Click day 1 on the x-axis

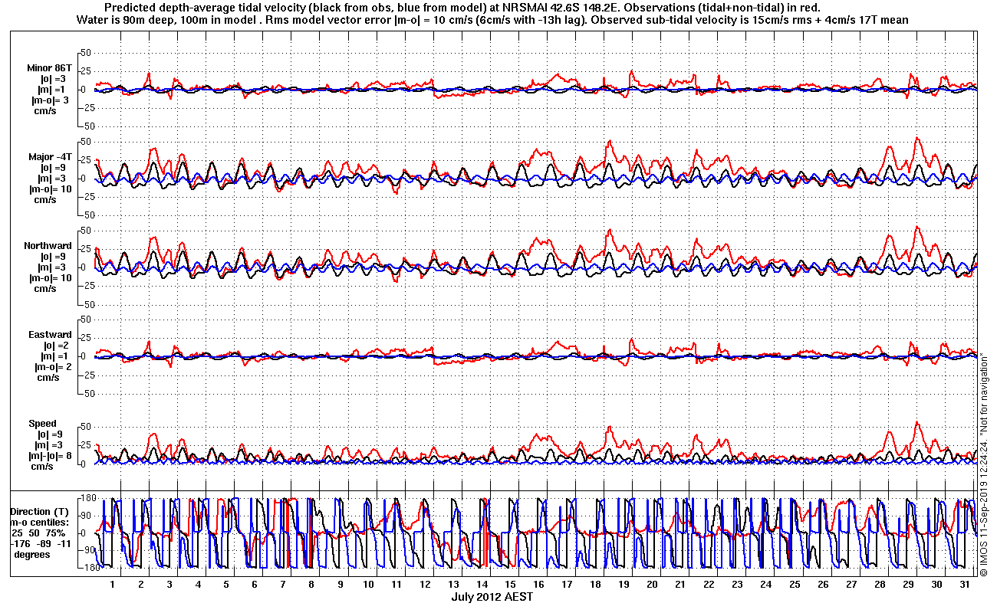(x=113, y=584)
